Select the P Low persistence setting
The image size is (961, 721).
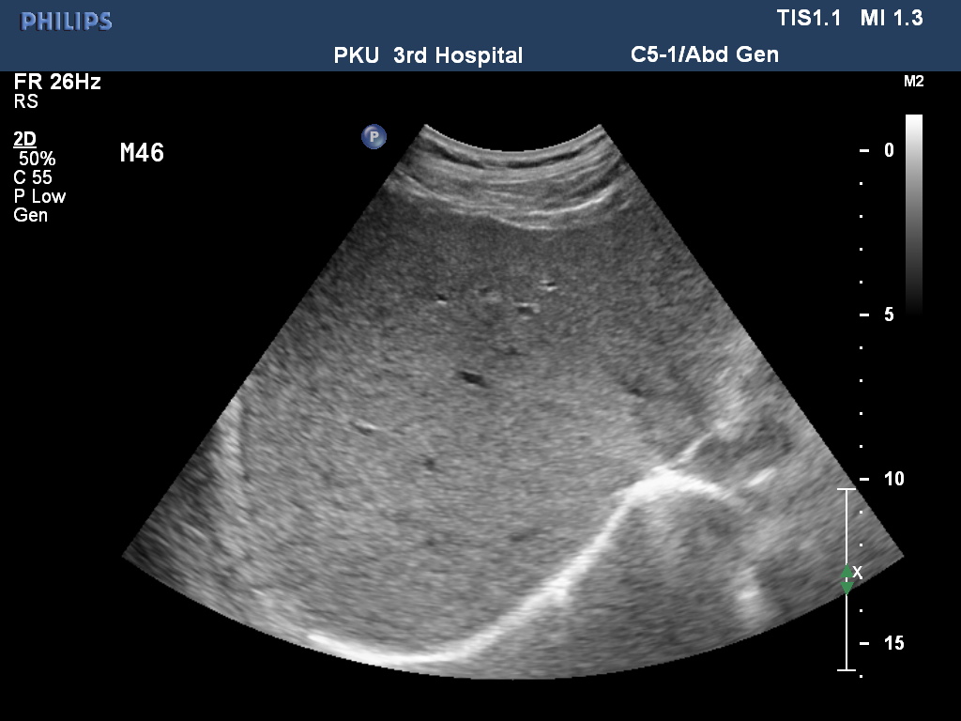pyautogui.click(x=39, y=197)
